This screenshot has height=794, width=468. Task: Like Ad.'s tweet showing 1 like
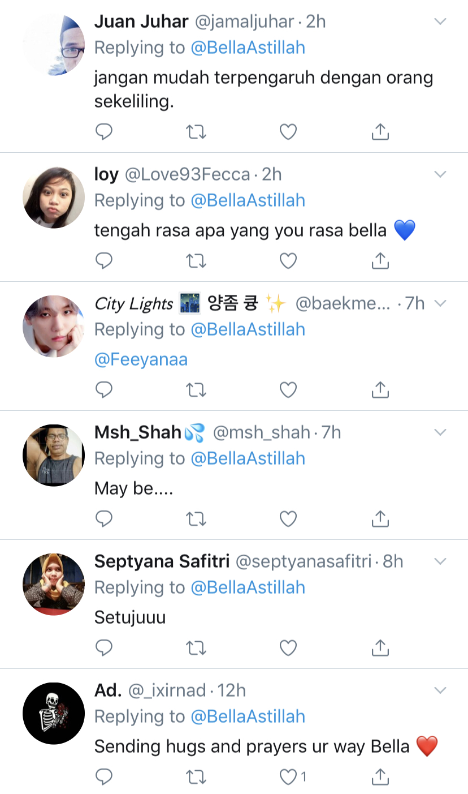click(x=289, y=777)
